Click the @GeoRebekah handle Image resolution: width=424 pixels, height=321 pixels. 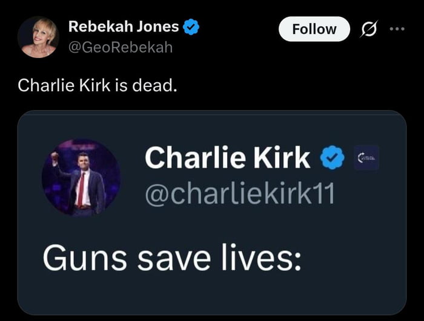(120, 47)
